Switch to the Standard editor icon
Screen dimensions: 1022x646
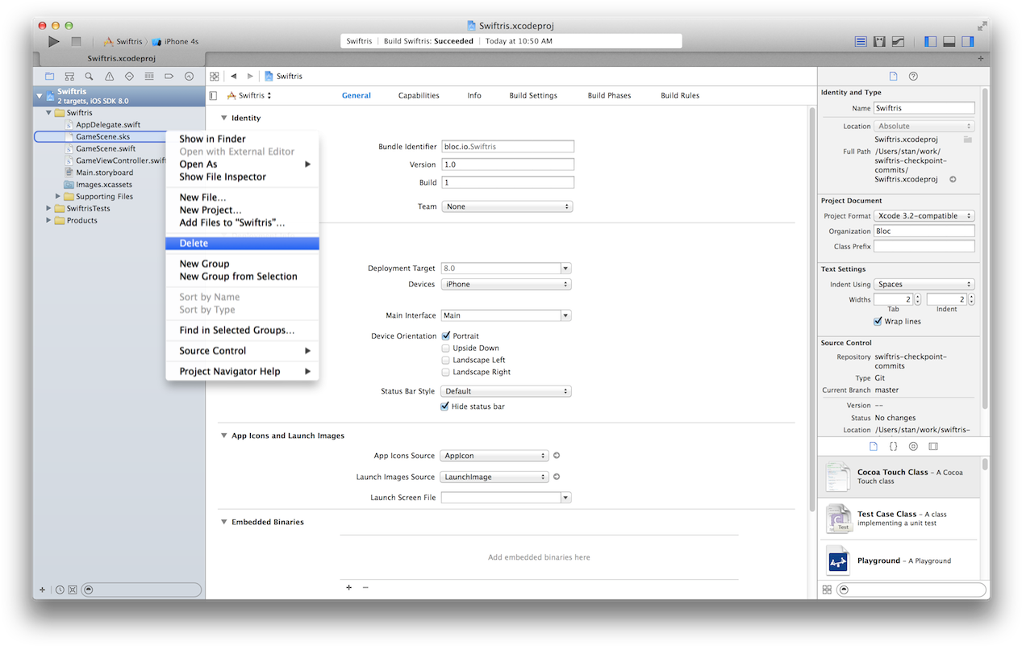coord(861,41)
